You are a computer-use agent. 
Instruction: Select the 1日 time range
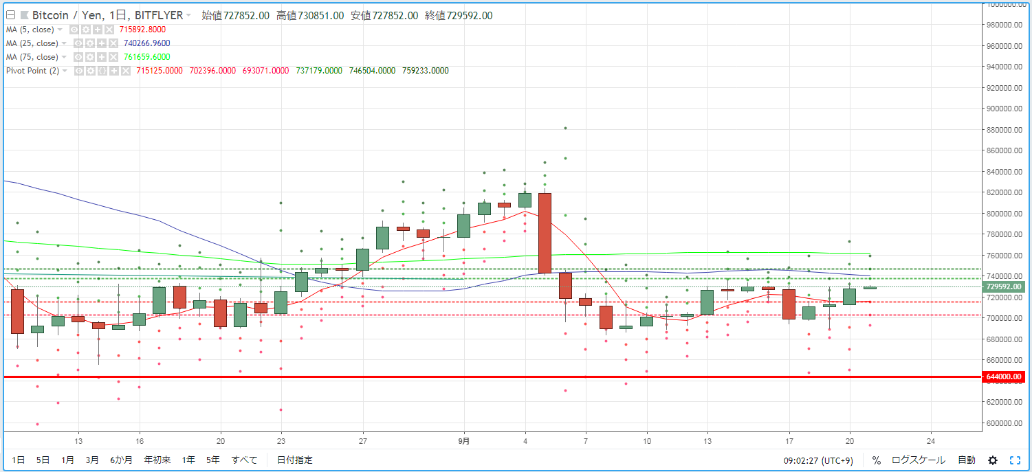(19, 460)
